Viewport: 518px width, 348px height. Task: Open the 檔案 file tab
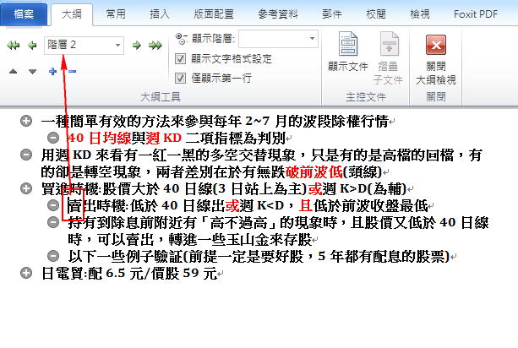24,14
